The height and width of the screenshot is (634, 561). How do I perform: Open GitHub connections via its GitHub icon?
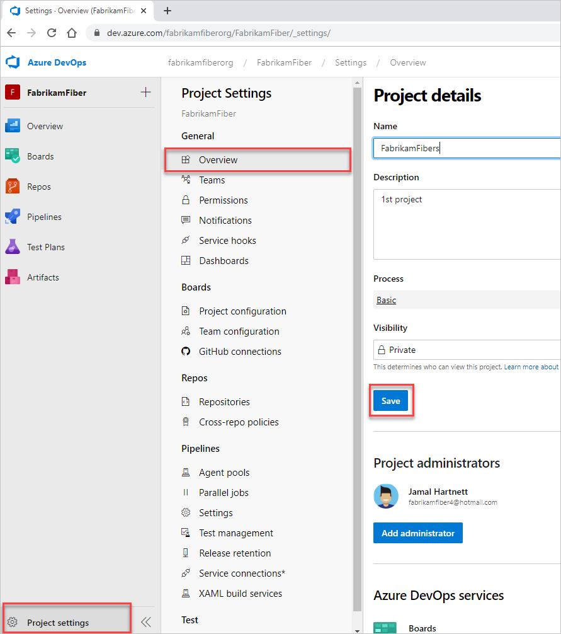[x=186, y=351]
